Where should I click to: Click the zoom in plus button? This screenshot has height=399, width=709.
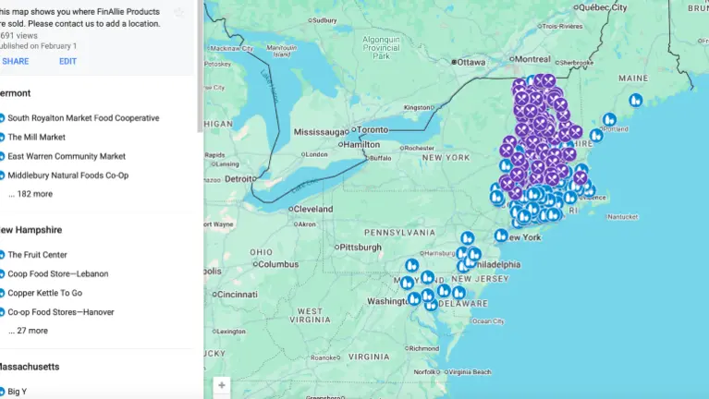coord(221,384)
